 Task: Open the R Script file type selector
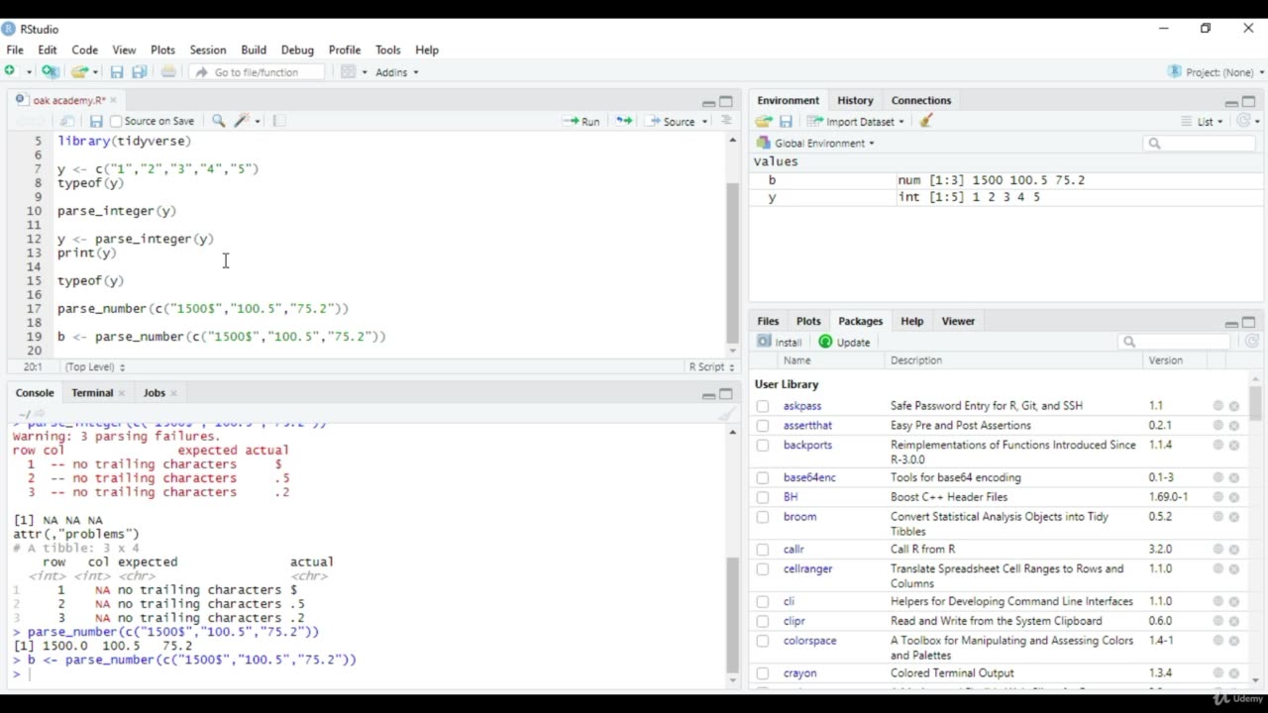(x=712, y=366)
